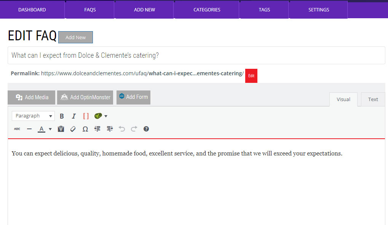Go to the Dashboard tab
388x225 pixels.
pos(32,10)
